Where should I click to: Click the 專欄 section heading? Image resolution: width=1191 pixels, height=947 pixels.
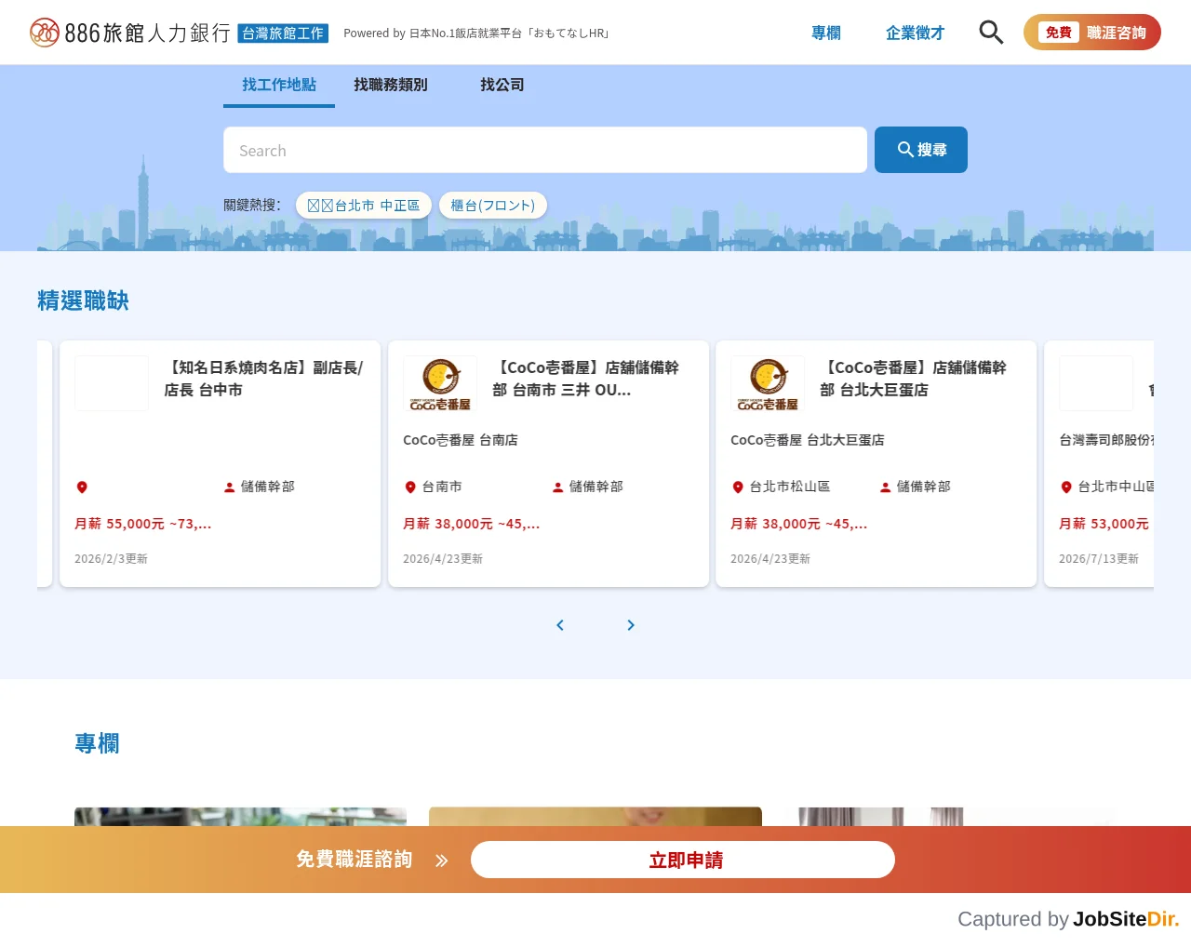[97, 743]
